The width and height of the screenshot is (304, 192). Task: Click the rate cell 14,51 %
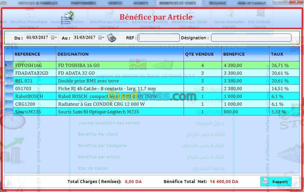tap(284, 88)
